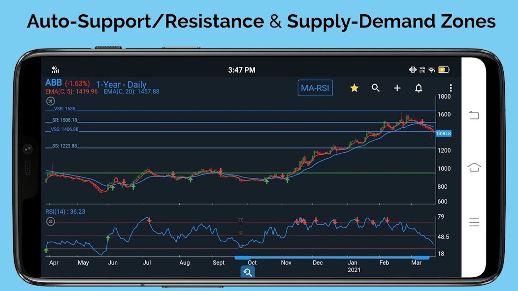Tap the zoom-out magnifier below the chart
Viewport: 518px width, 291px height.
click(248, 271)
